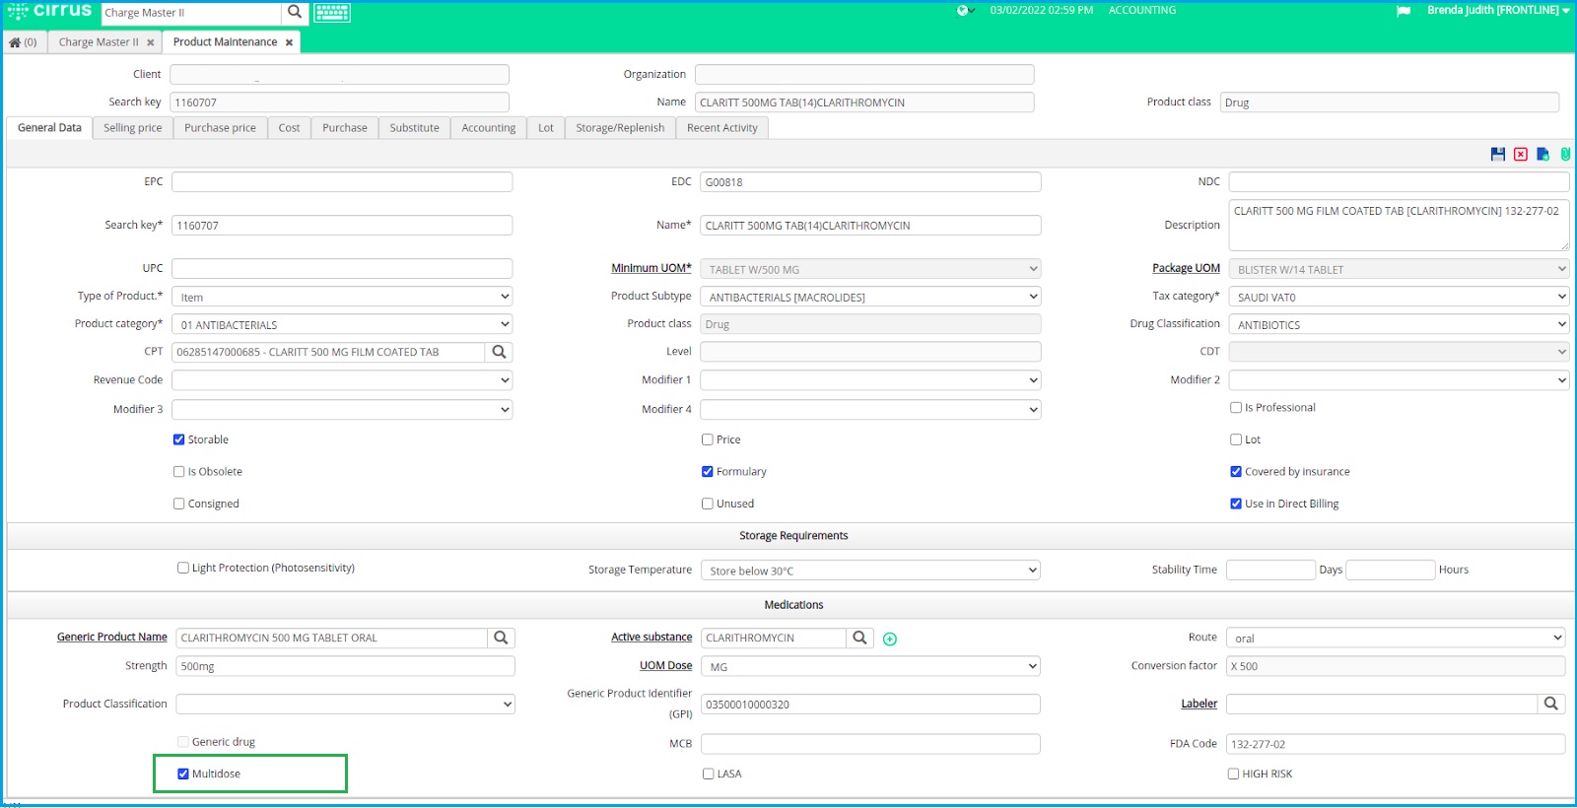Open the Recent Activity tab

(x=721, y=128)
